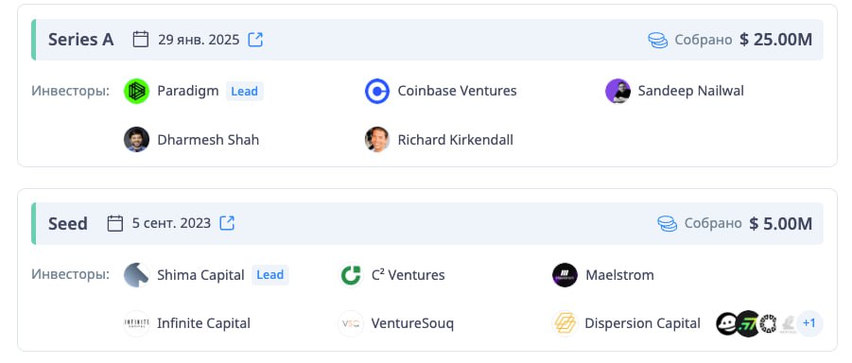Click Sandeep Nailwal's avatar
The width and height of the screenshot is (852, 363).
pos(617,92)
